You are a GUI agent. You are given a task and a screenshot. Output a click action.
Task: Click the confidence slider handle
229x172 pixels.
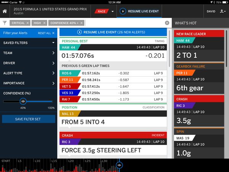pyautogui.click(x=23, y=101)
